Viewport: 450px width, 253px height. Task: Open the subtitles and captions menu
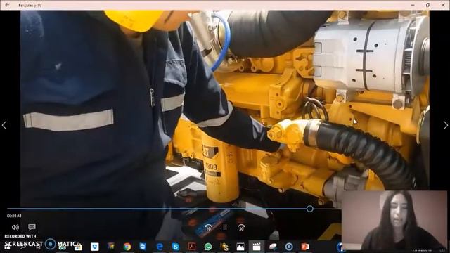32,227
